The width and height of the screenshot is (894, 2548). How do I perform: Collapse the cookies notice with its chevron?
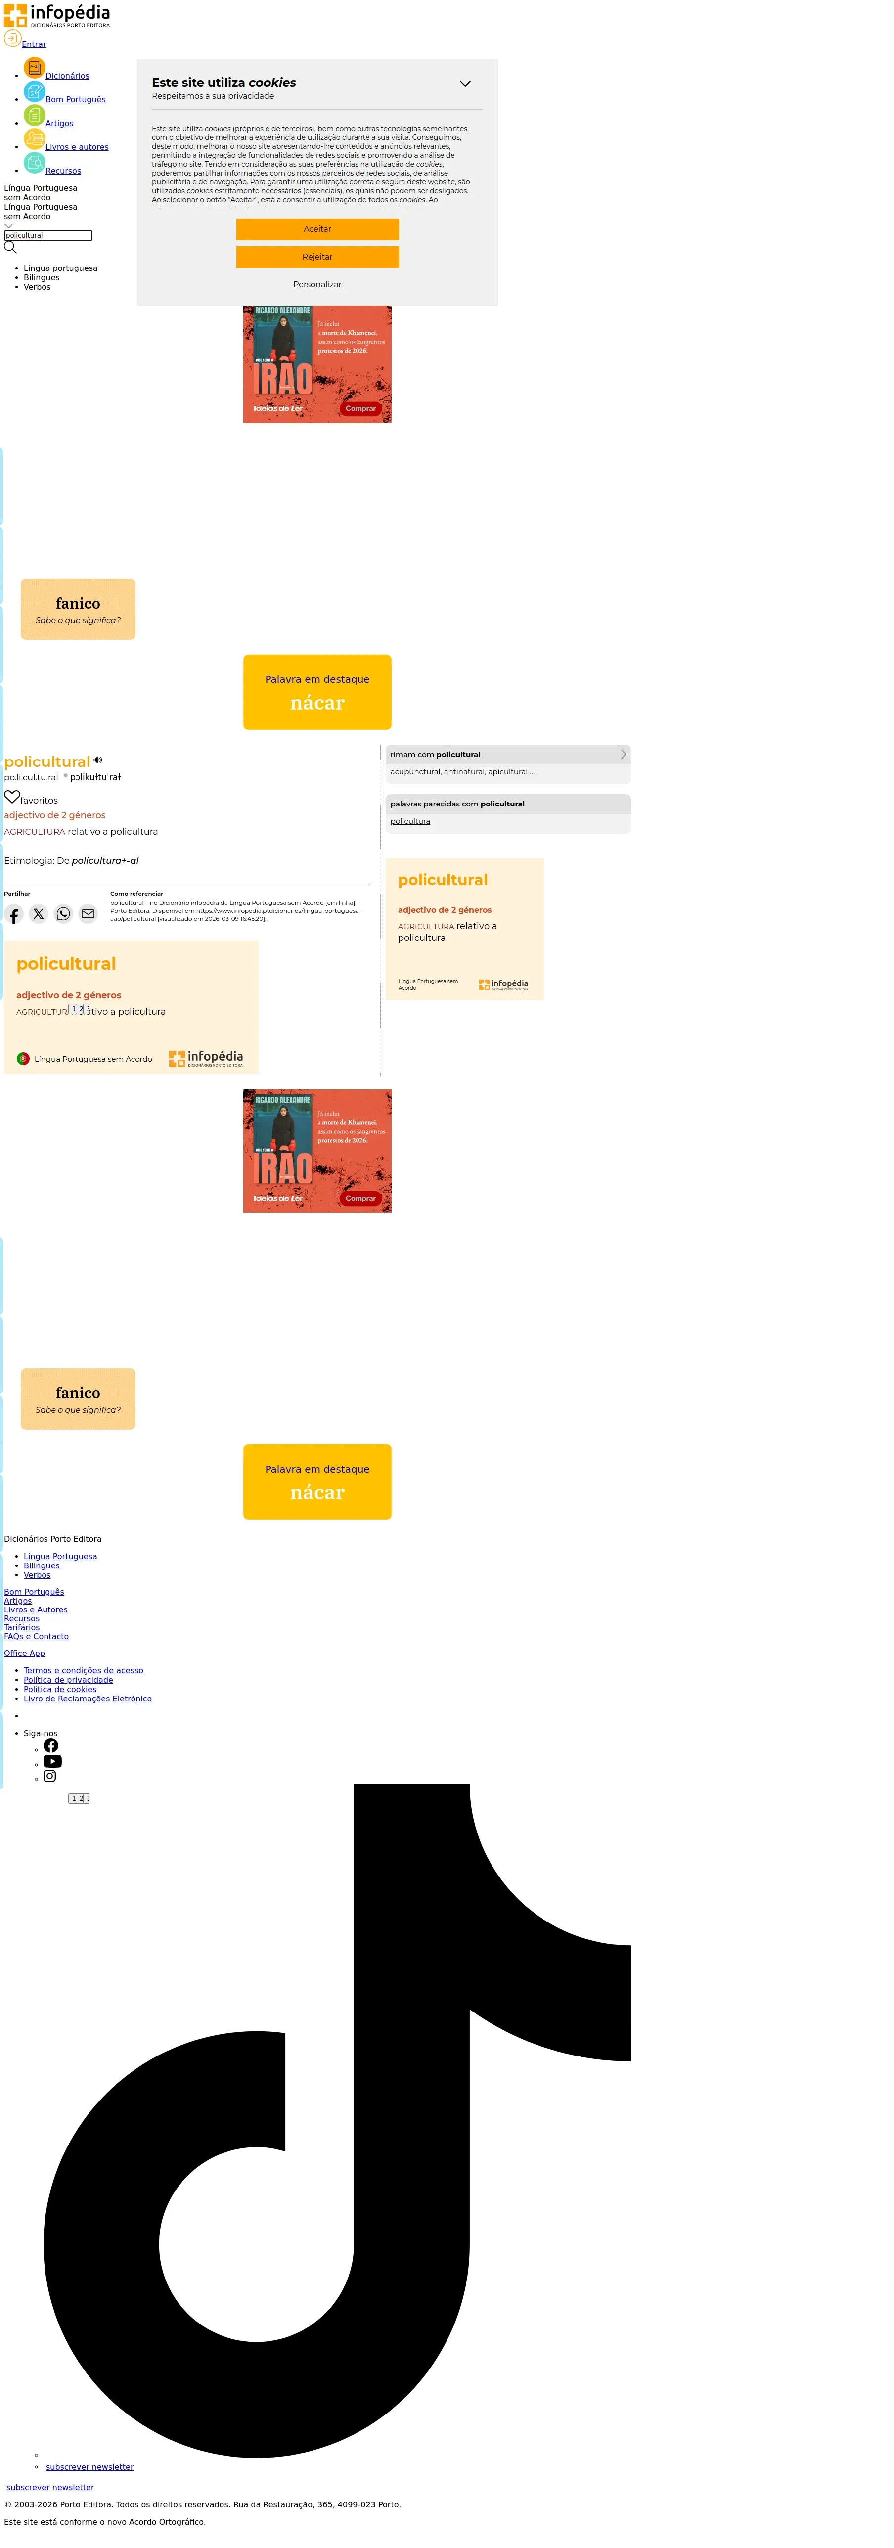point(465,84)
